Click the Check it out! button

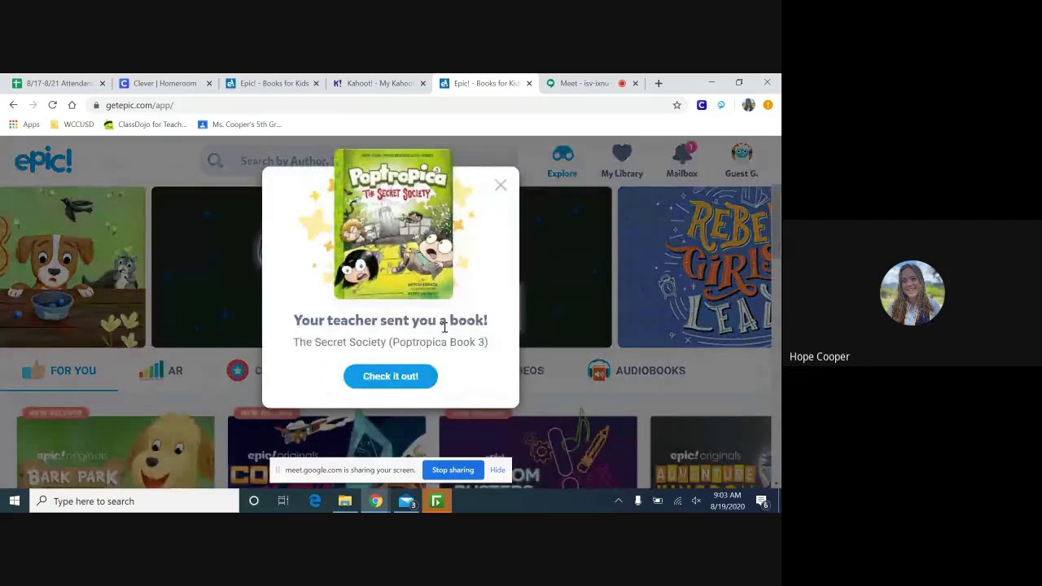tap(391, 376)
